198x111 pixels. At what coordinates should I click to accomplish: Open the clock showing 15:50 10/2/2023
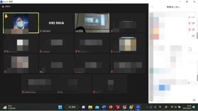187,107
